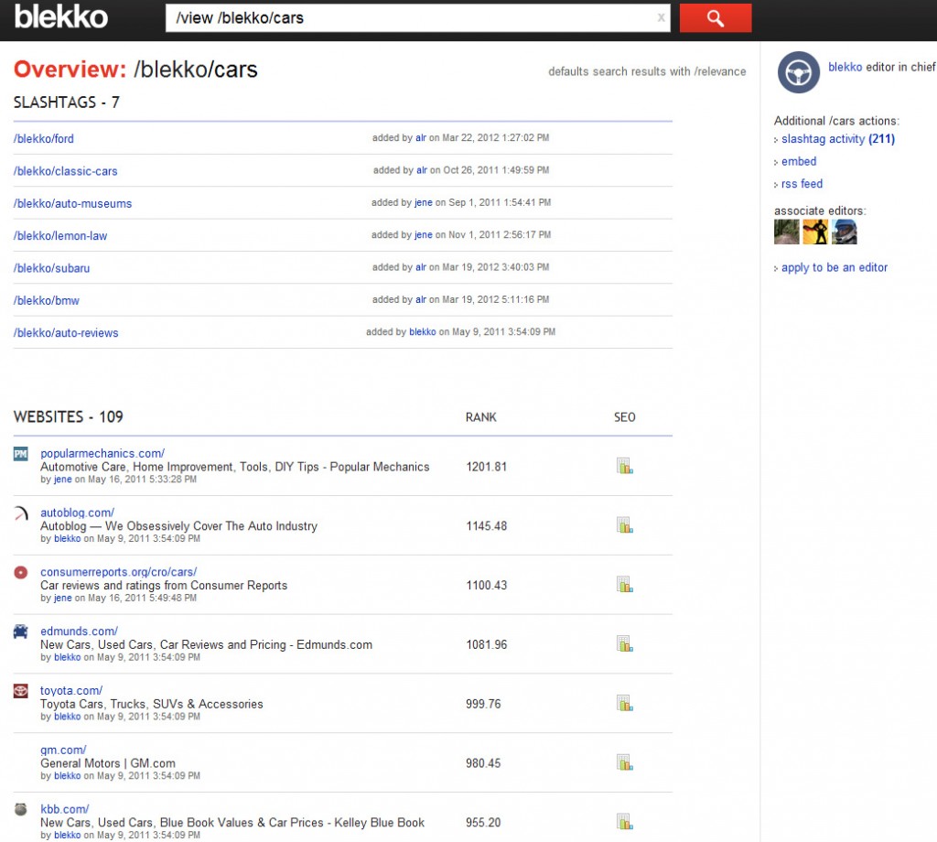Open jene user on lemon-law row
Screen dimensions: 937x842
click(x=423, y=234)
